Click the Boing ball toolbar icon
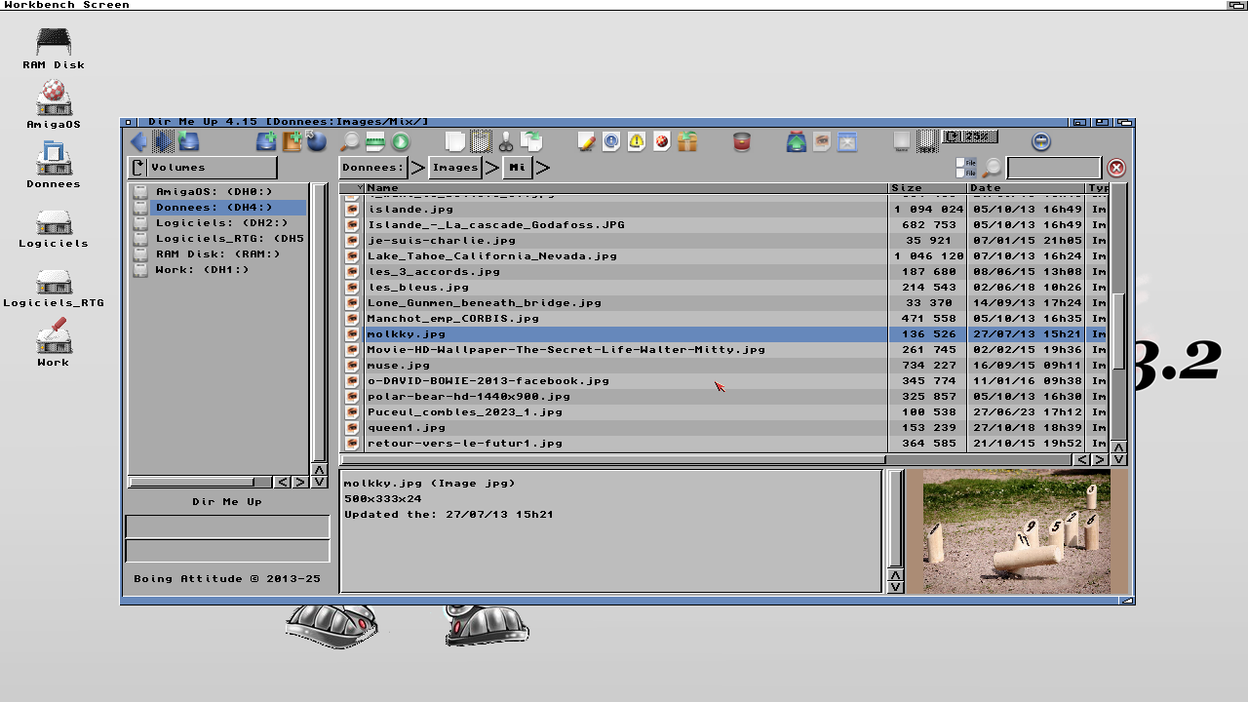Viewport: 1248px width, 702px height. (x=661, y=141)
